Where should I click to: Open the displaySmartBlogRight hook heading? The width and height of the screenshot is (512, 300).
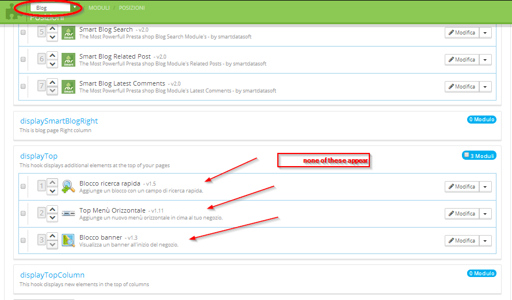coord(59,121)
